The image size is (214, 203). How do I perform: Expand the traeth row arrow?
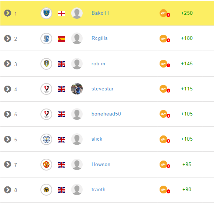tap(7, 190)
